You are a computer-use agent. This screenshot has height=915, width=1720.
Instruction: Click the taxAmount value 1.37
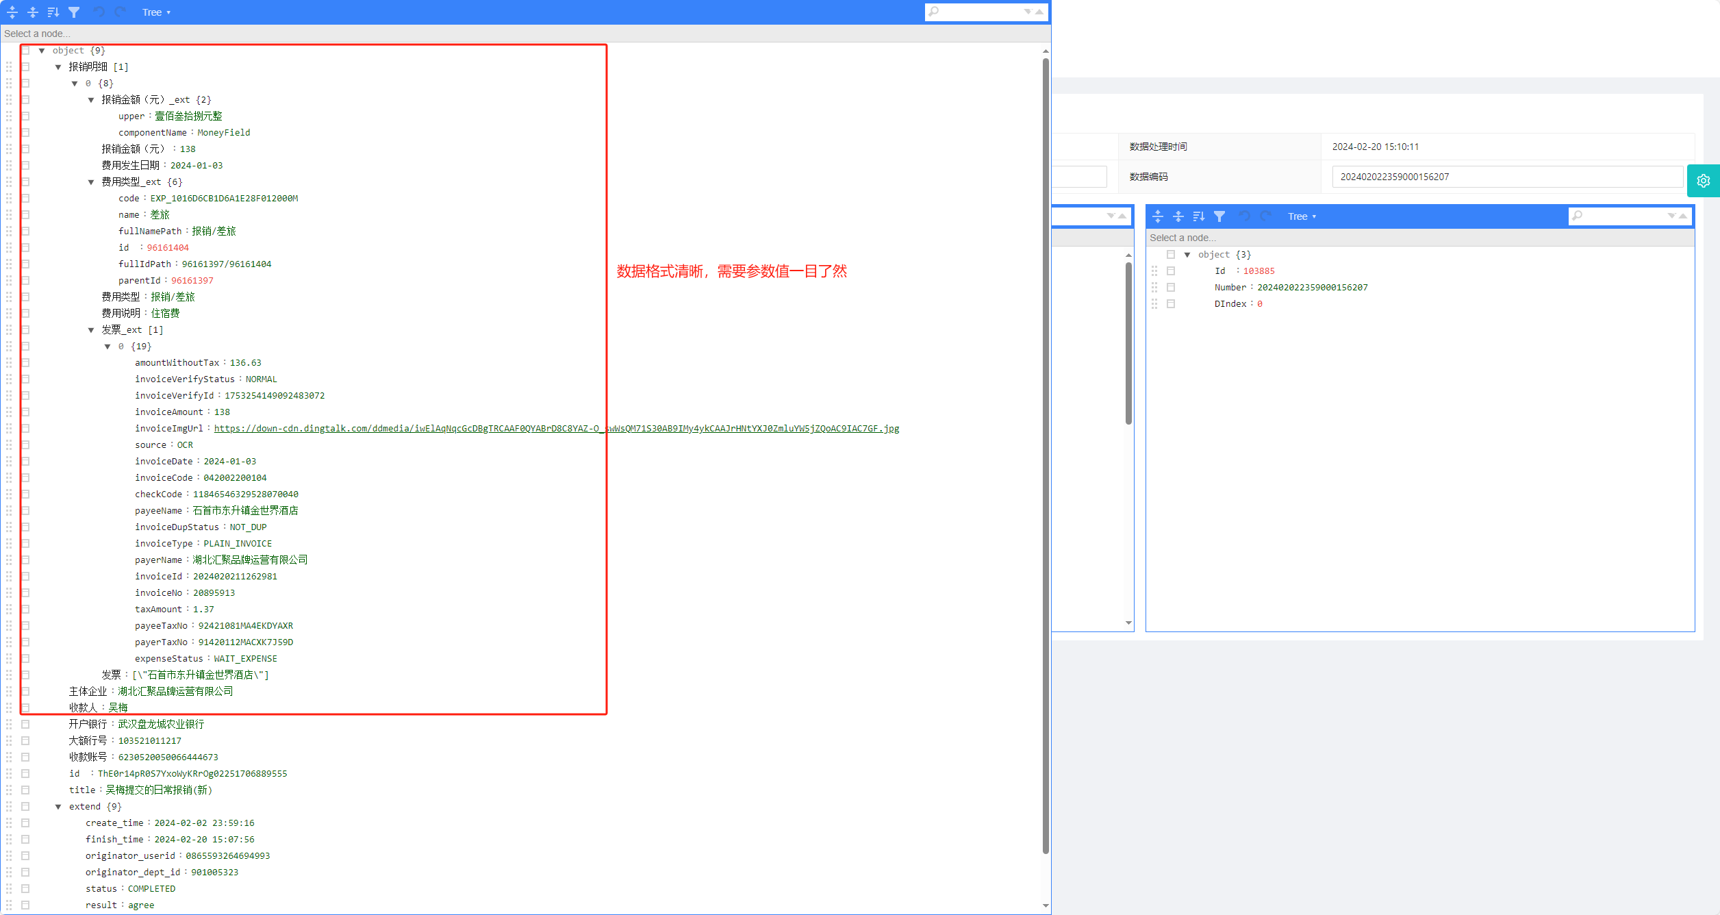point(203,610)
